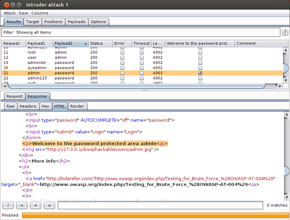Go to previous search match '<' button
Screen dimensions: 290x220
(x=21, y=205)
